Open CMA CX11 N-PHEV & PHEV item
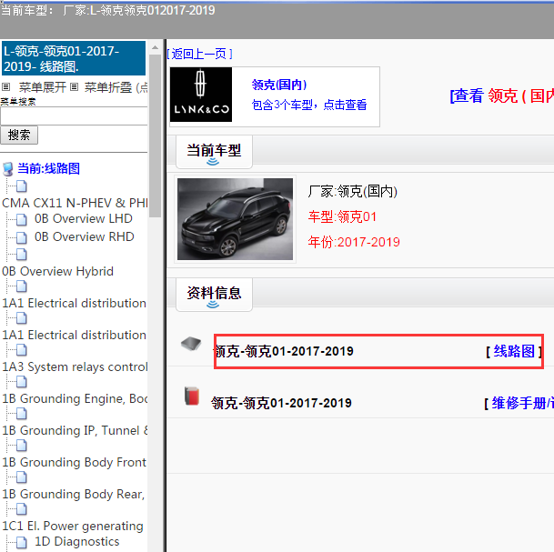The width and height of the screenshot is (554, 552). (x=75, y=203)
